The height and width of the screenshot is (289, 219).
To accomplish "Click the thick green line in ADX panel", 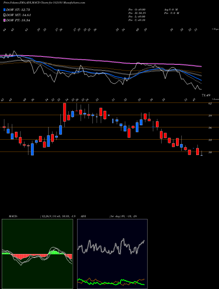I will (111, 283).
